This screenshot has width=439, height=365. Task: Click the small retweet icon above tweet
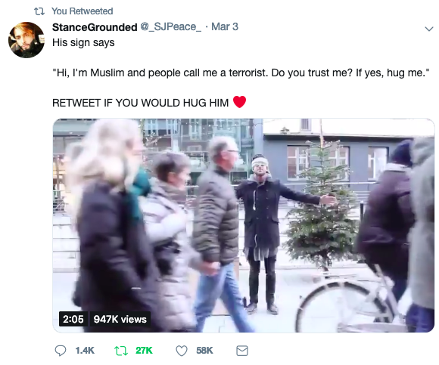point(39,11)
